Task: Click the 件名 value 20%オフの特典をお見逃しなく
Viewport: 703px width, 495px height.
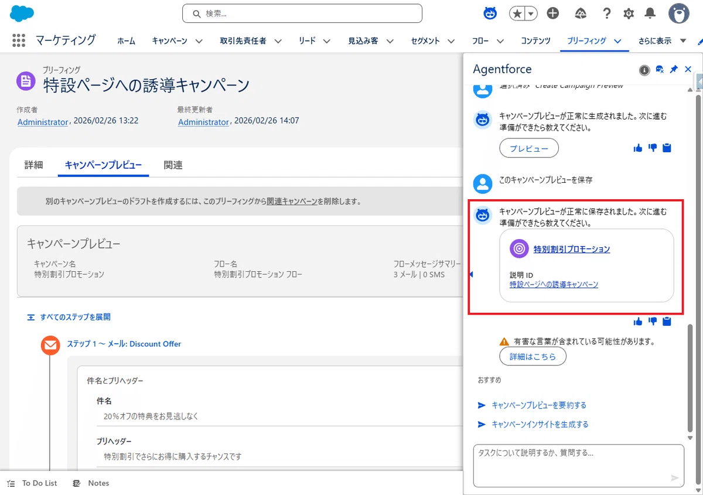Action: coord(151,417)
